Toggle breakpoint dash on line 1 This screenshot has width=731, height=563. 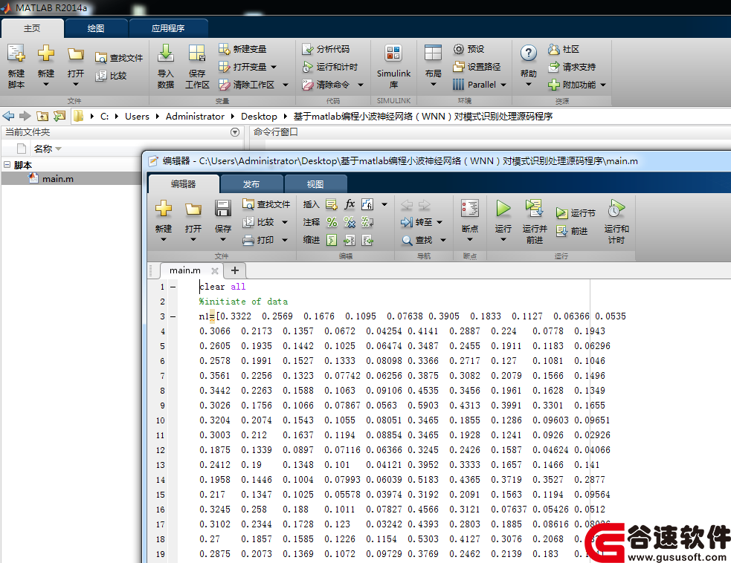coord(173,287)
